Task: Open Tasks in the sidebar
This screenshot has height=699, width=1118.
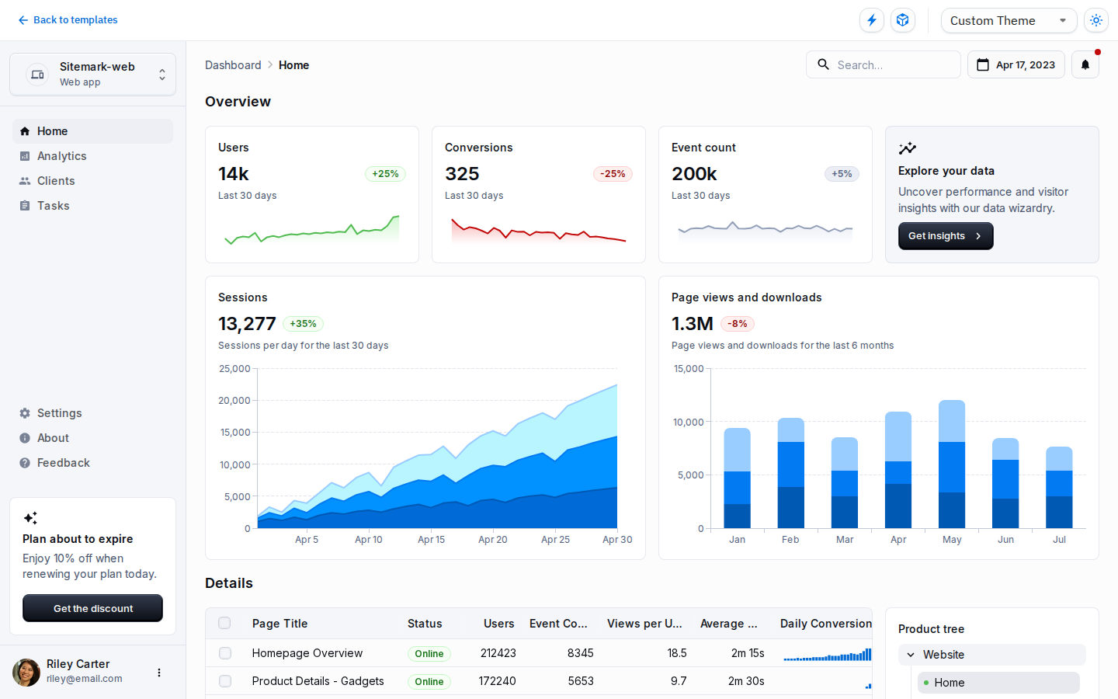Action: tap(92, 206)
